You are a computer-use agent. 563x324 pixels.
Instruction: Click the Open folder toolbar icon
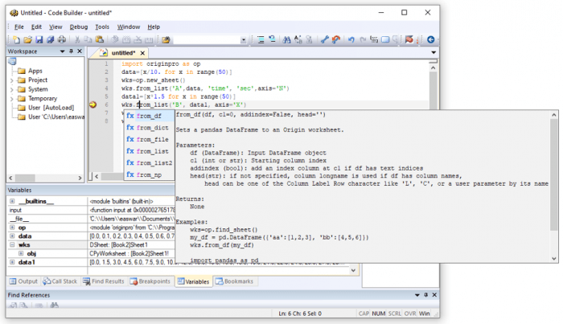(x=27, y=39)
